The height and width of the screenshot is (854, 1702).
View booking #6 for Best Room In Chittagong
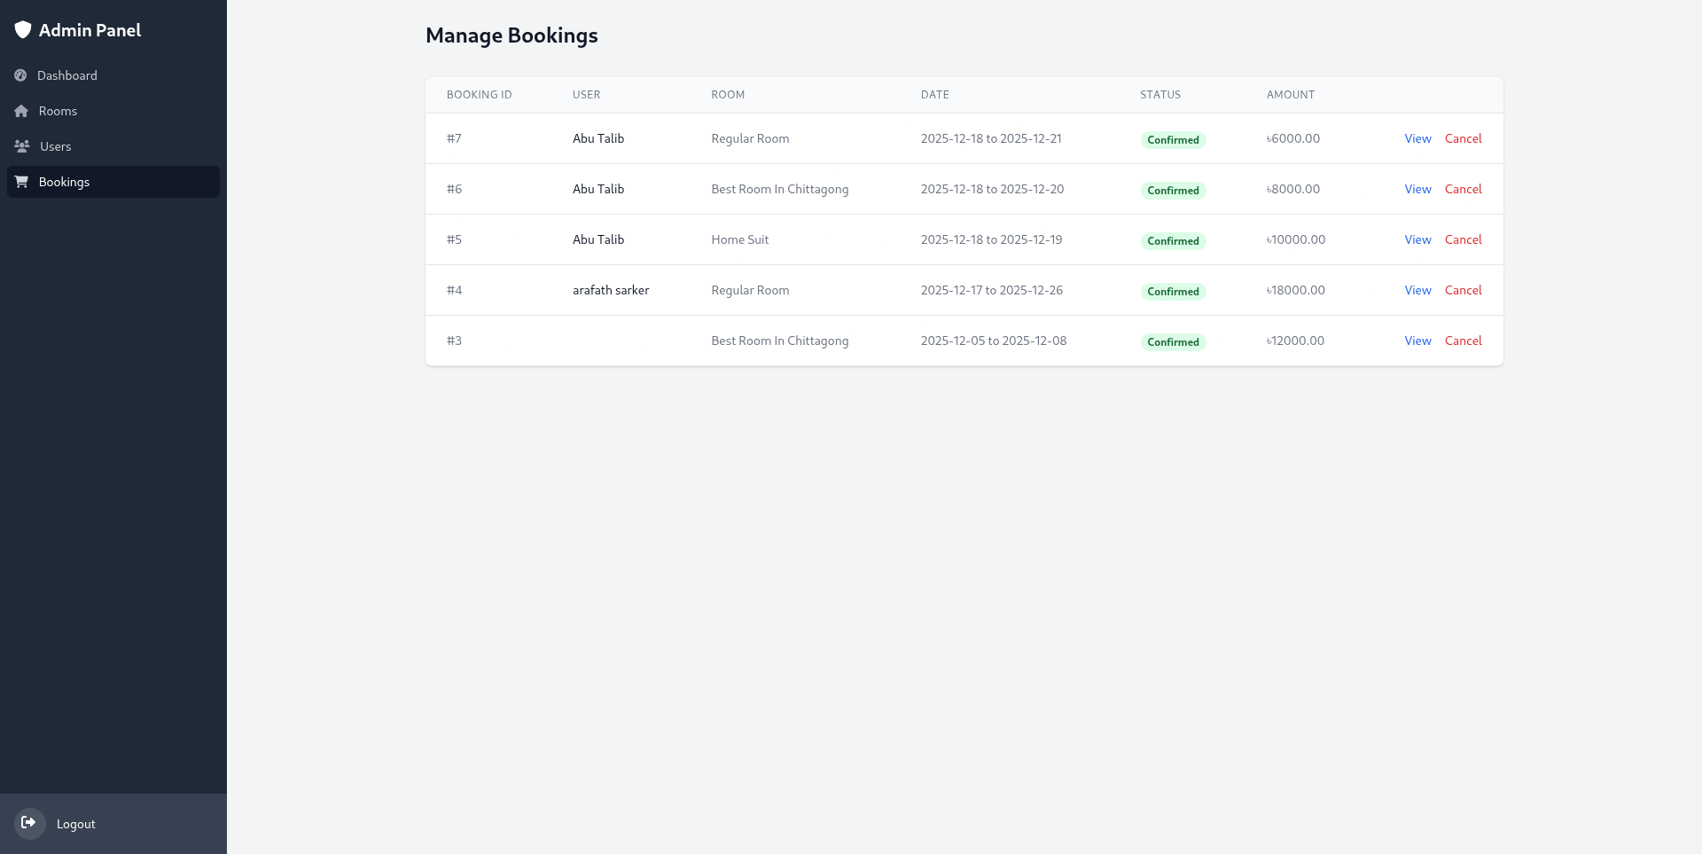coord(1417,189)
